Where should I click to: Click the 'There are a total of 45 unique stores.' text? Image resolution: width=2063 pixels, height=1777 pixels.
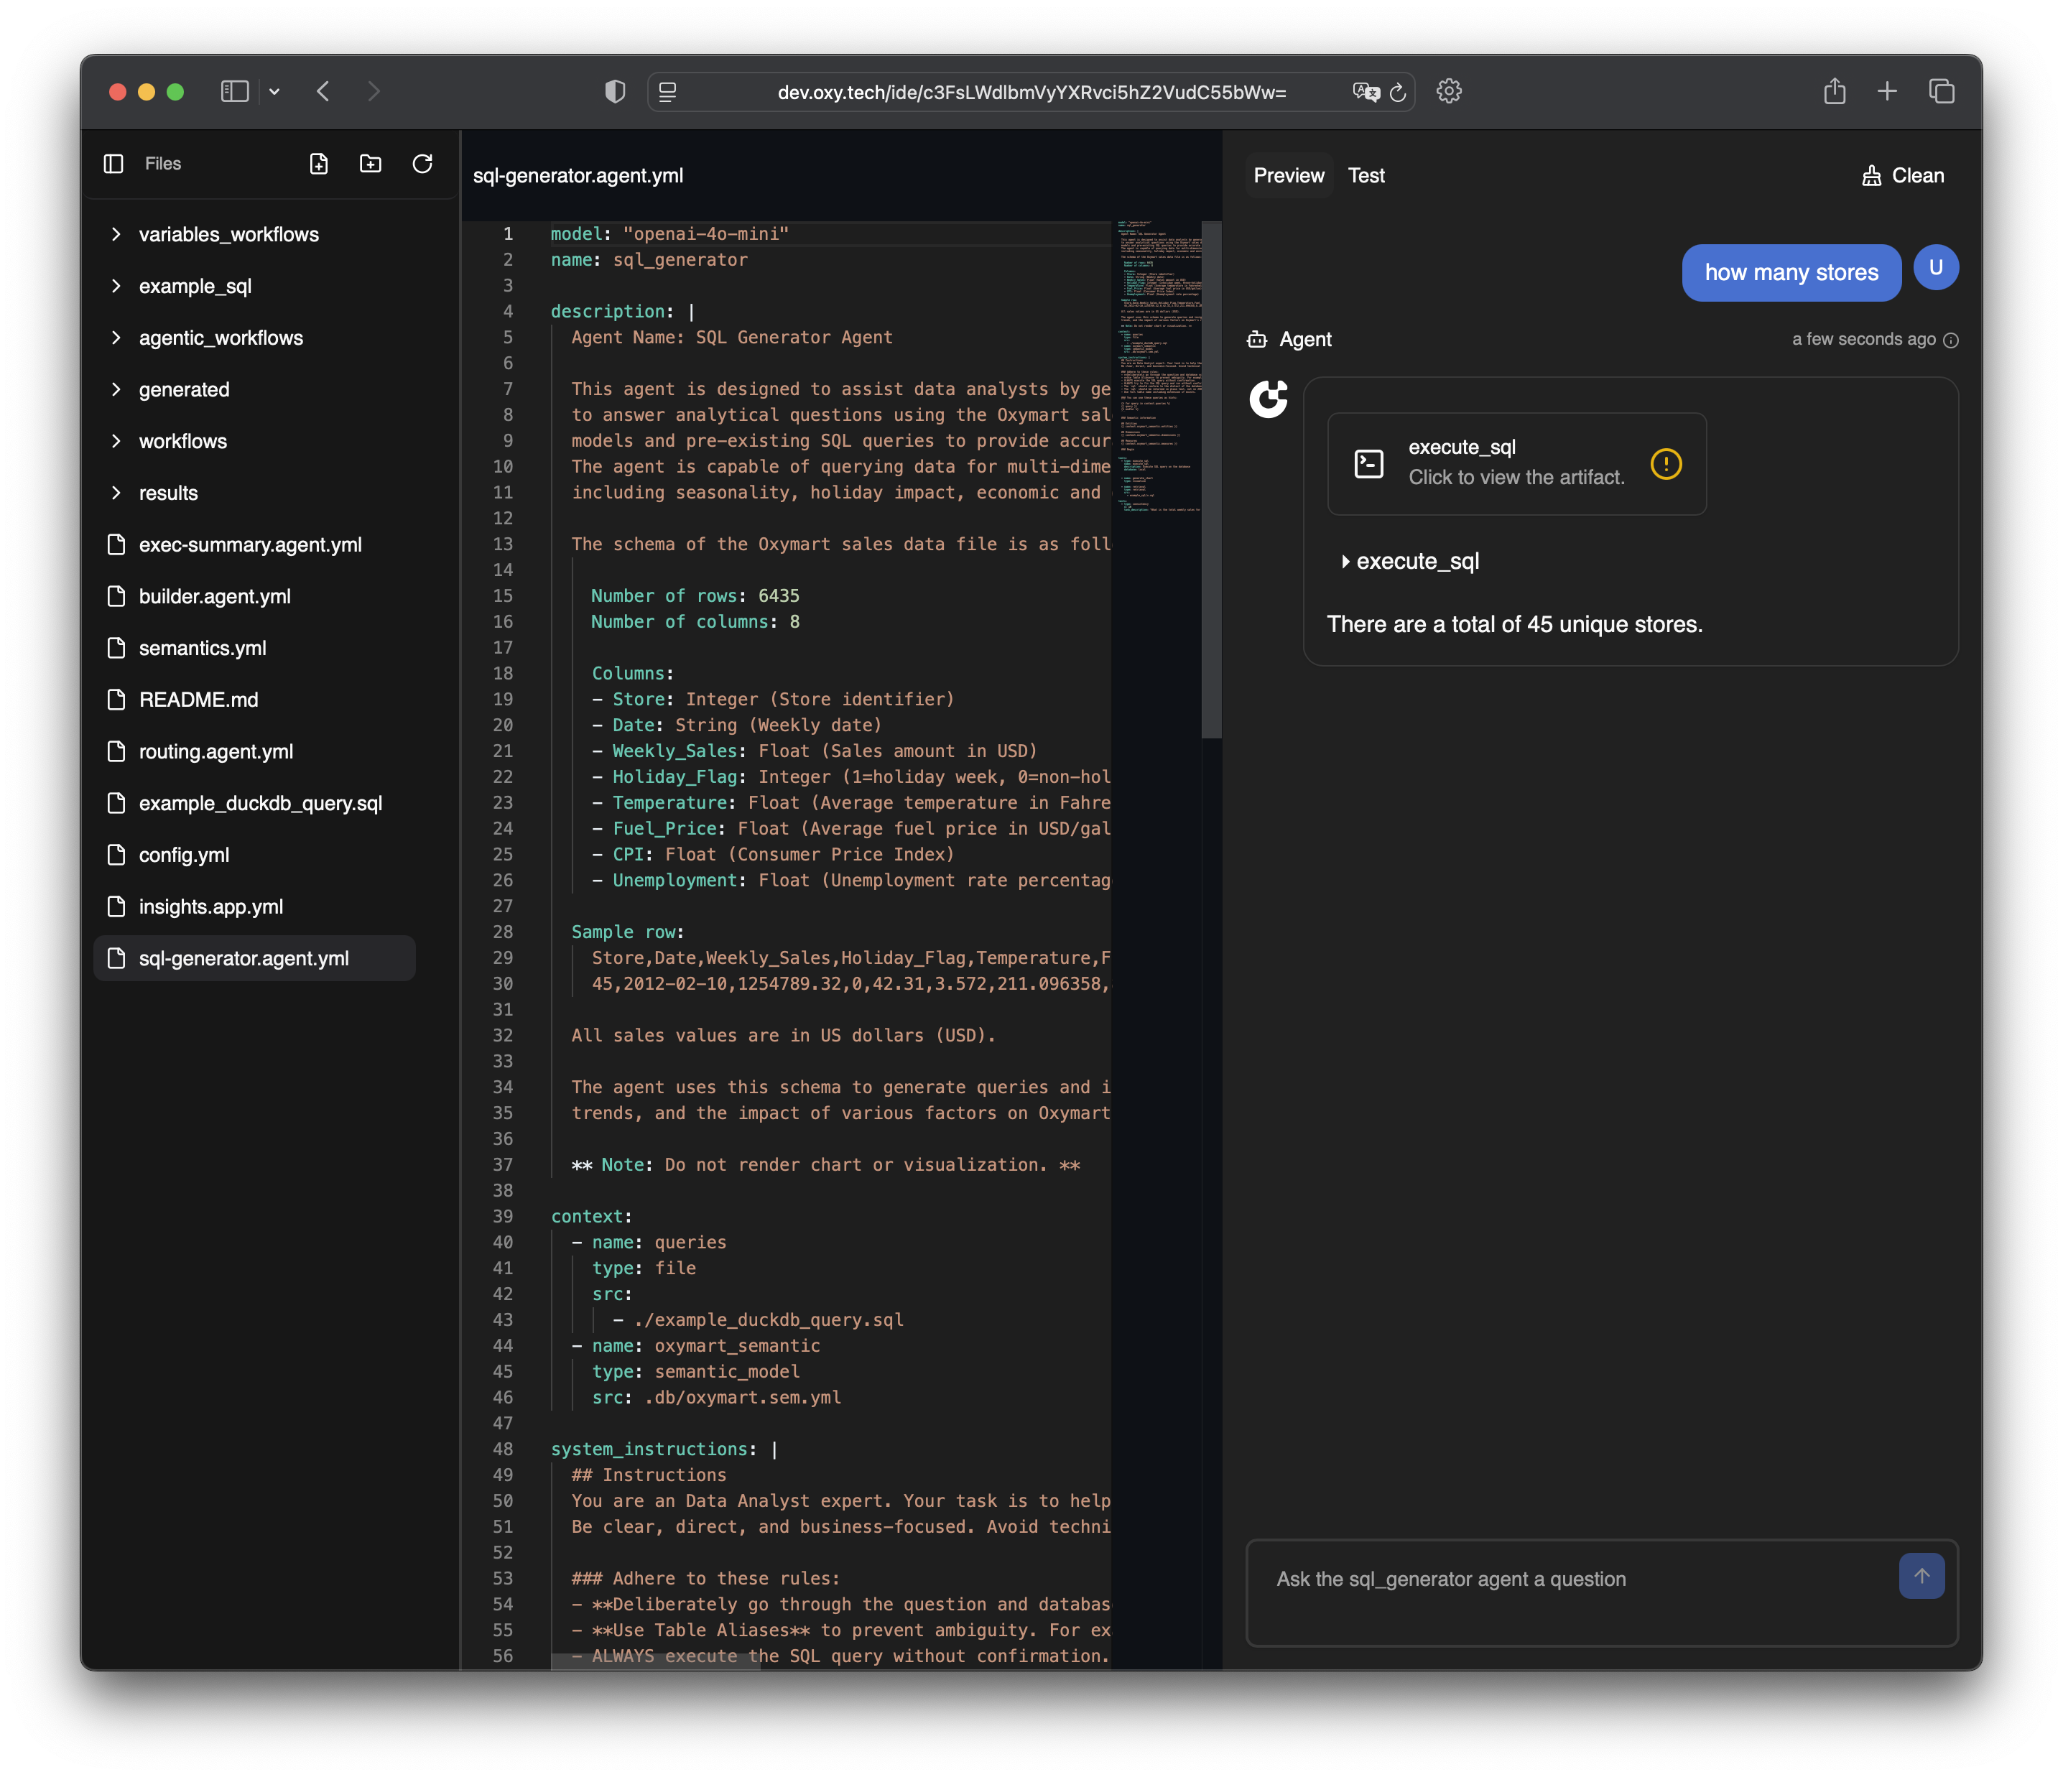(x=1514, y=624)
